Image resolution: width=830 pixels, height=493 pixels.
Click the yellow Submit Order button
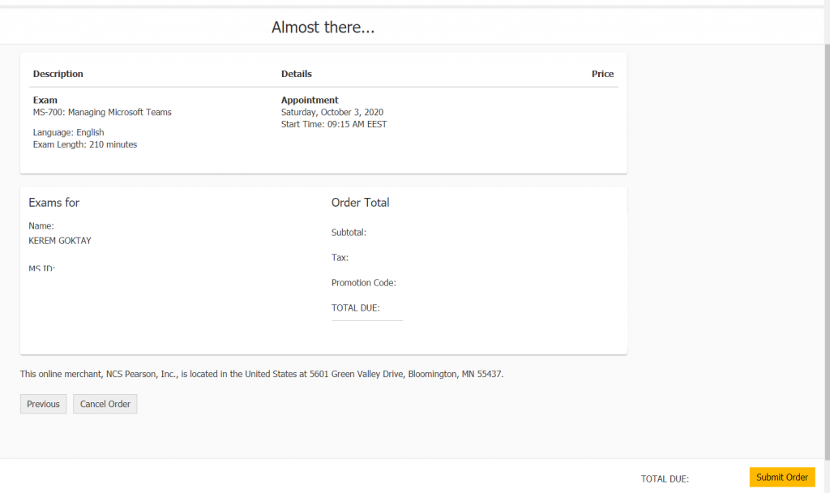[782, 478]
